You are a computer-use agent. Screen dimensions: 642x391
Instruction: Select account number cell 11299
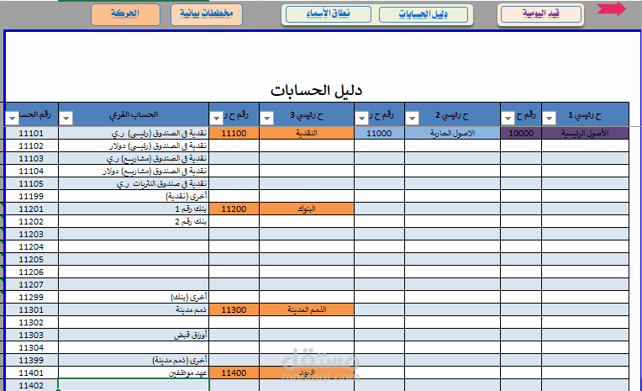(x=31, y=297)
